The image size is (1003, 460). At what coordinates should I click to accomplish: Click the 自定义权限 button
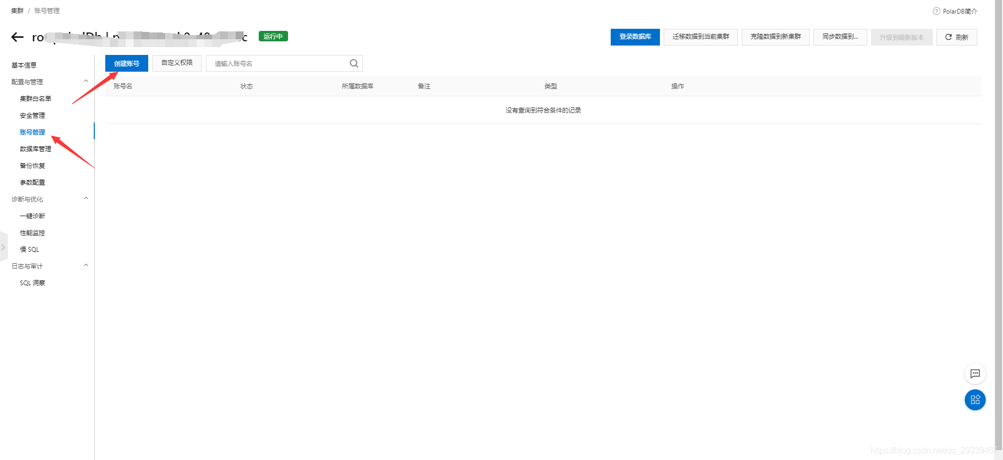[177, 63]
